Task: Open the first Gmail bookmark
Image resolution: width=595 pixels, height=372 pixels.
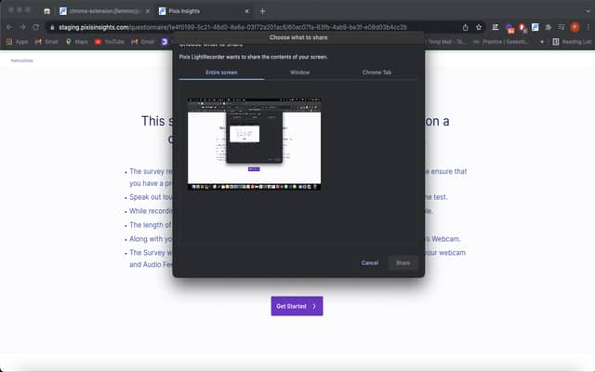Action: click(46, 41)
